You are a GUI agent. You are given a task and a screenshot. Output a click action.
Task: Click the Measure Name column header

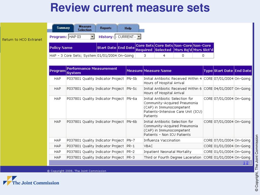point(173,71)
